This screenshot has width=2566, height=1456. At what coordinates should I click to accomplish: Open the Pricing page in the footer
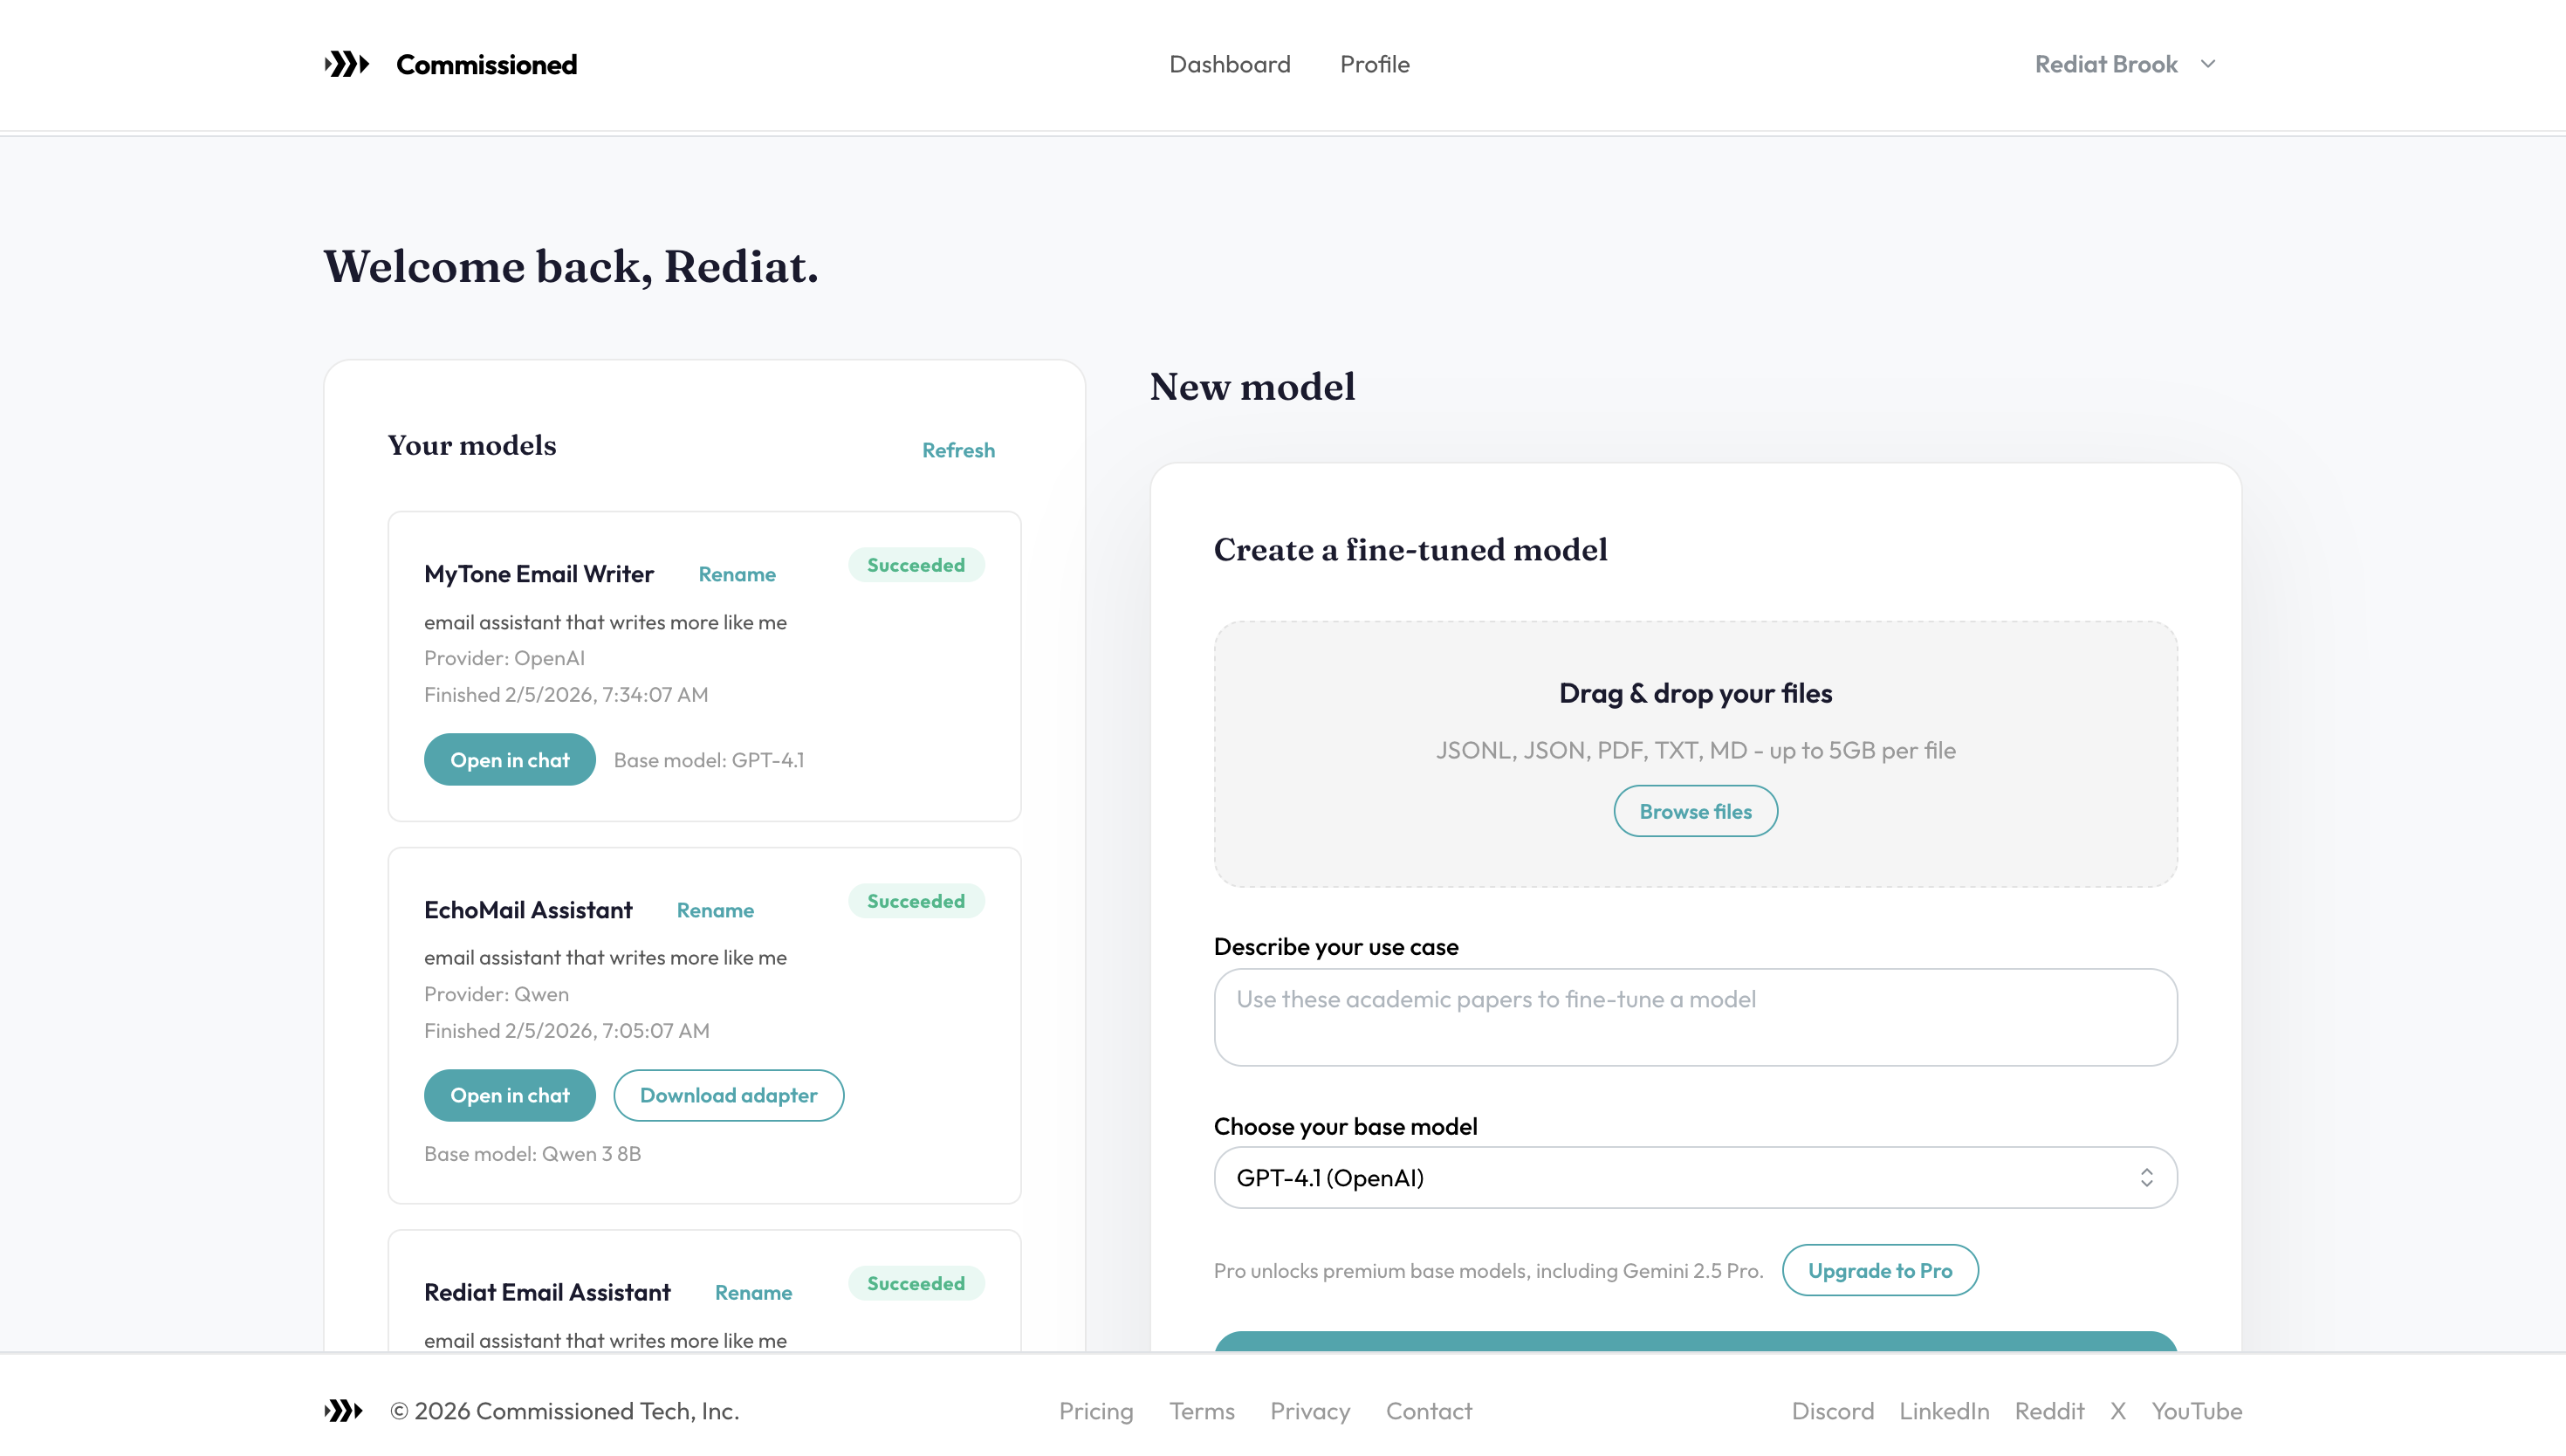(1095, 1410)
